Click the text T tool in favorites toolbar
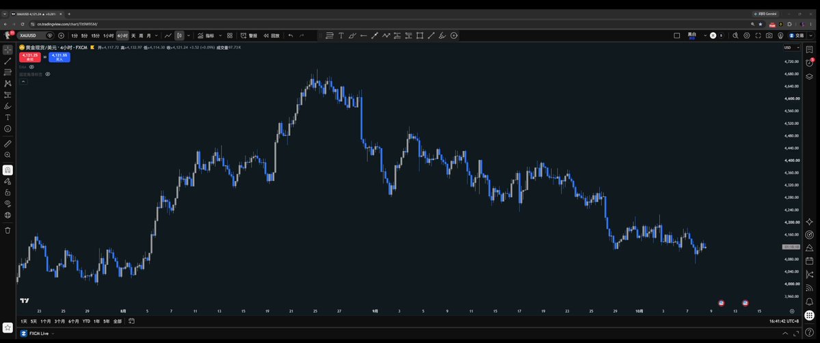 pos(341,36)
